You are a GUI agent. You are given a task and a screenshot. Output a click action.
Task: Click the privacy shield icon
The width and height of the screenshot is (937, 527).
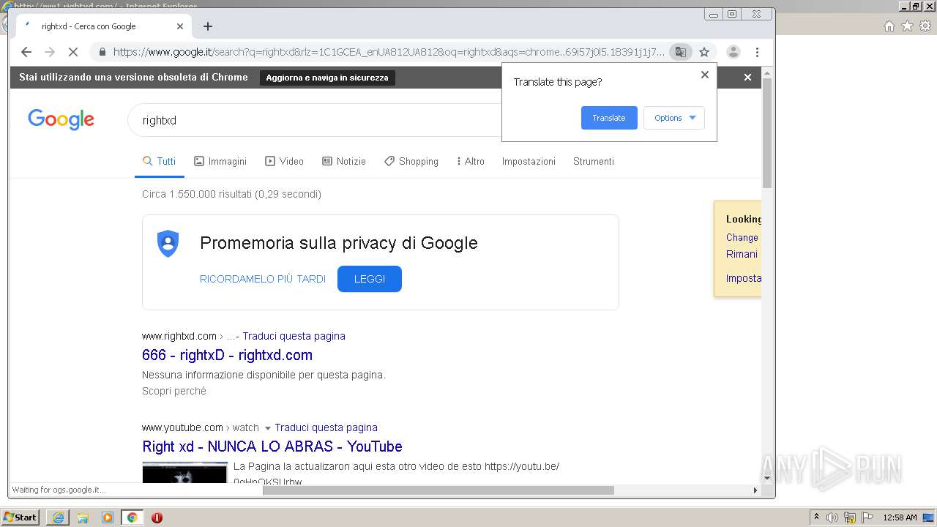pyautogui.click(x=168, y=243)
